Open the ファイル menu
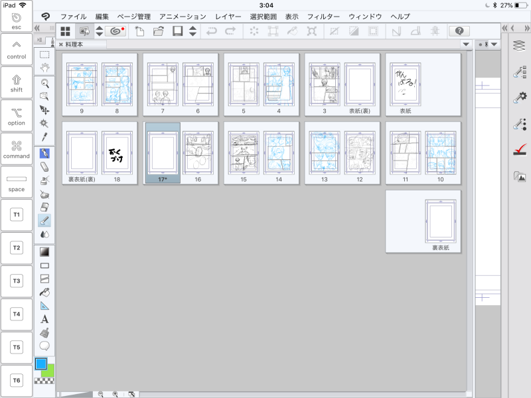The width and height of the screenshot is (531, 398). [x=73, y=17]
